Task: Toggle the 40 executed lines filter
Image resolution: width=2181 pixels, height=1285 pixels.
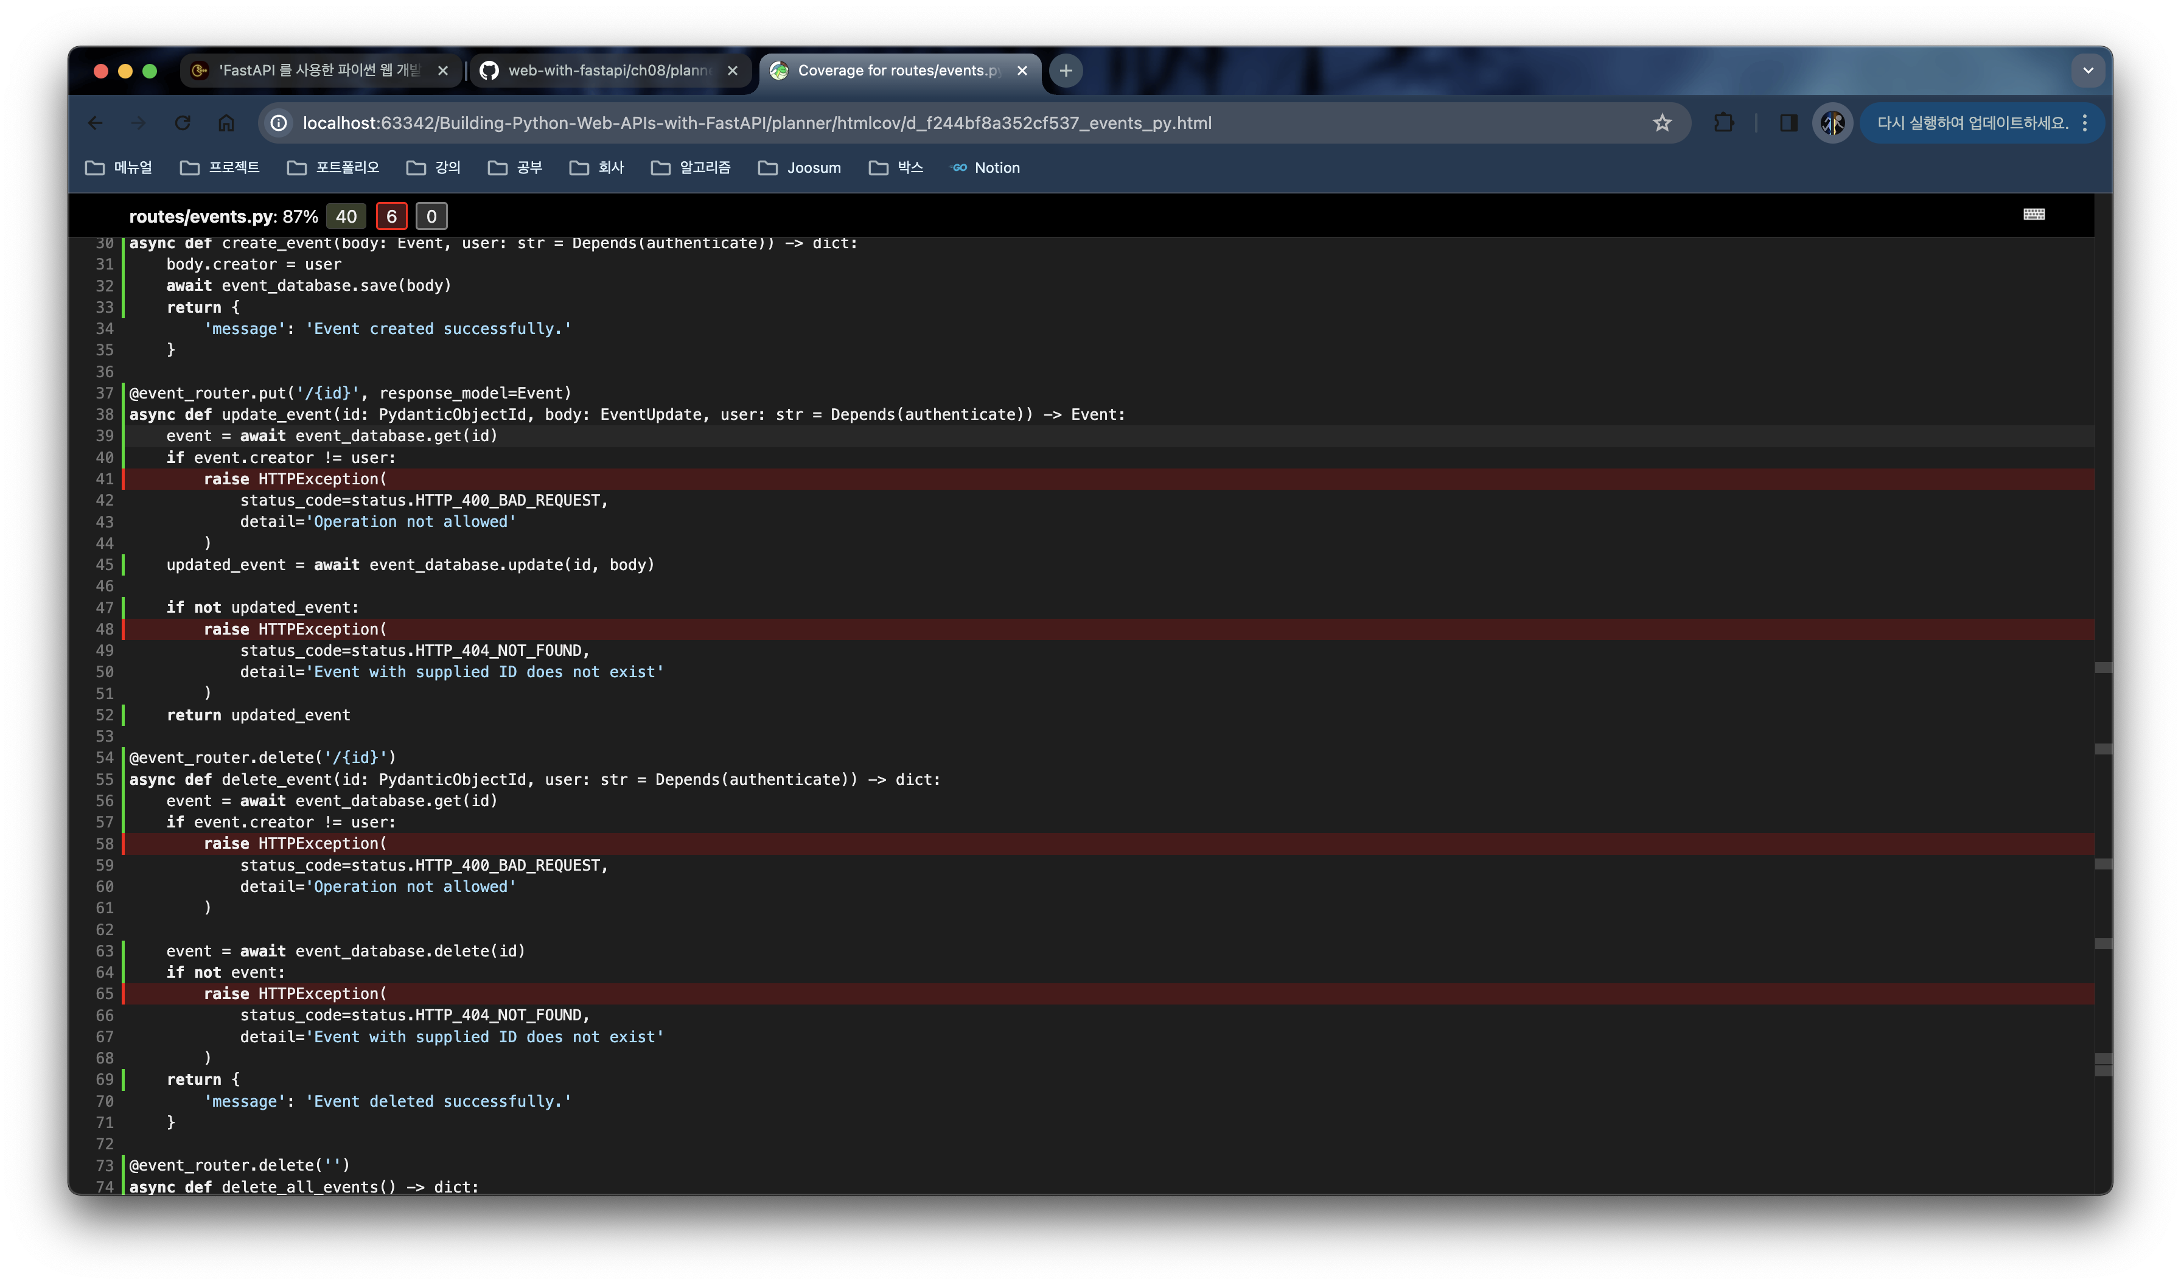Action: 346,217
